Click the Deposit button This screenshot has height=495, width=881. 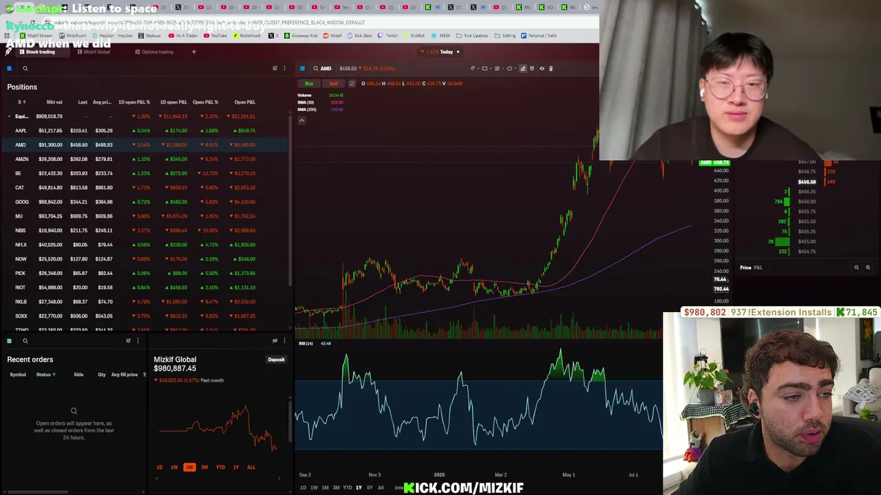[276, 360]
